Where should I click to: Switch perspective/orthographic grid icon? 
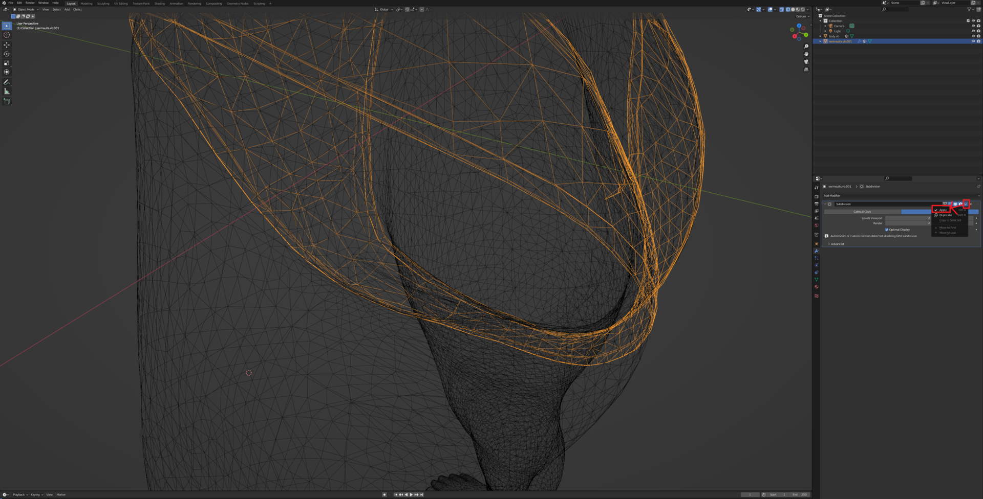point(806,70)
